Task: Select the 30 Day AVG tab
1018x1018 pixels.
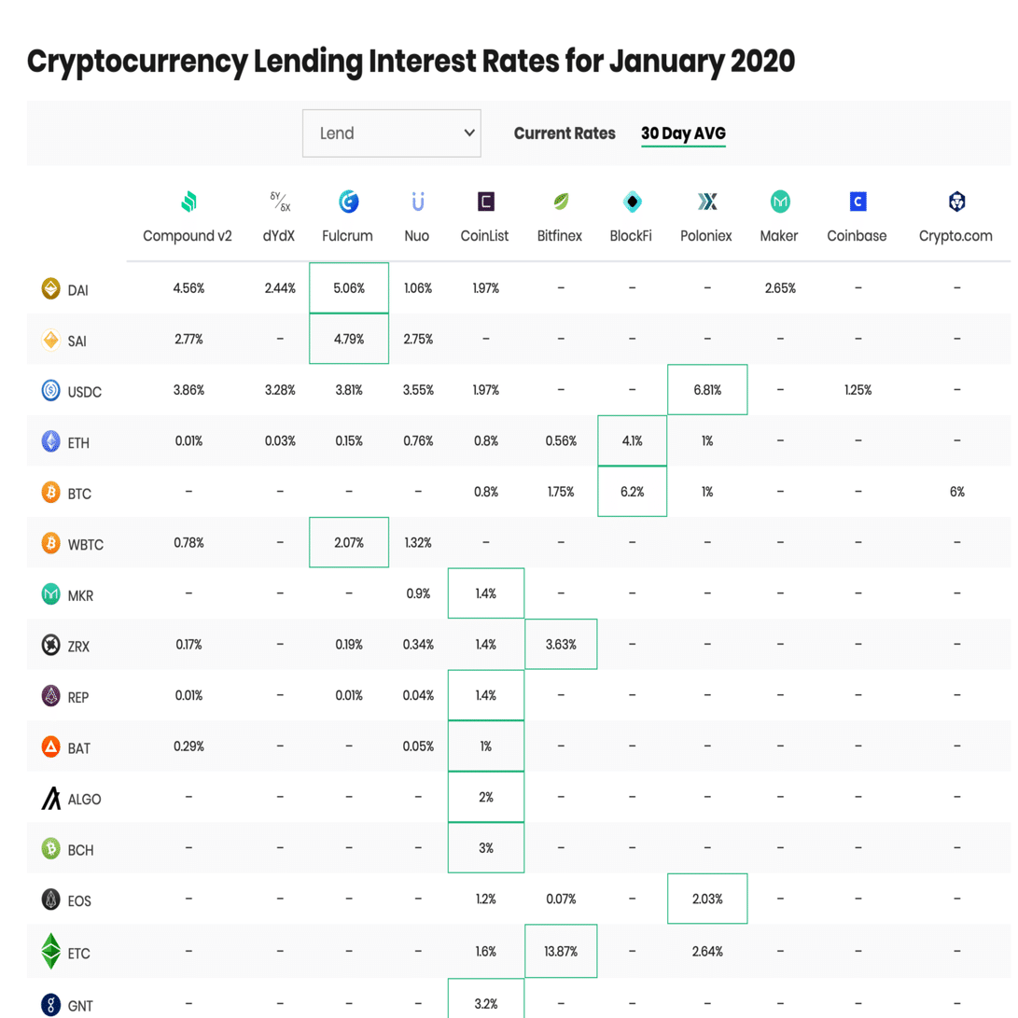Action: (x=683, y=133)
